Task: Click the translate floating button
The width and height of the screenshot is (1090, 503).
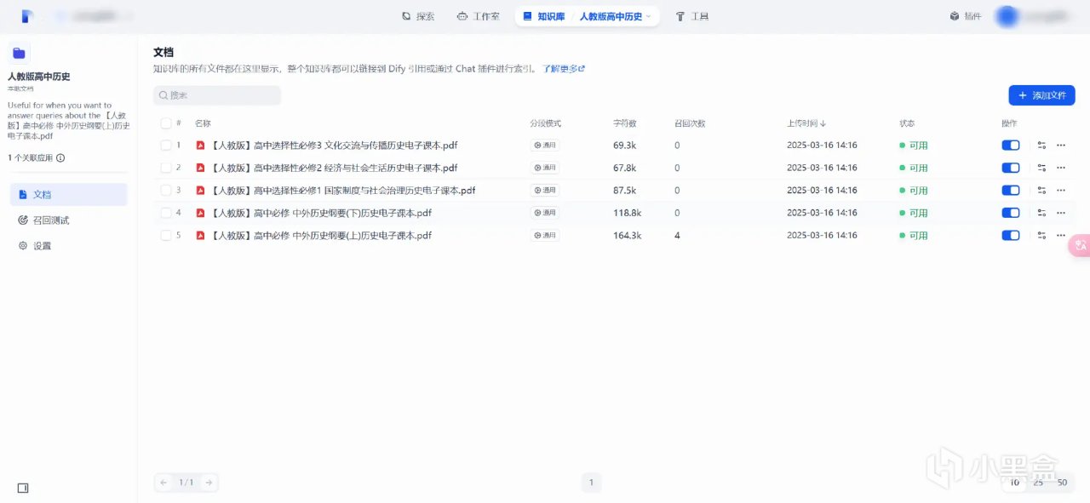Action: pyautogui.click(x=1080, y=246)
